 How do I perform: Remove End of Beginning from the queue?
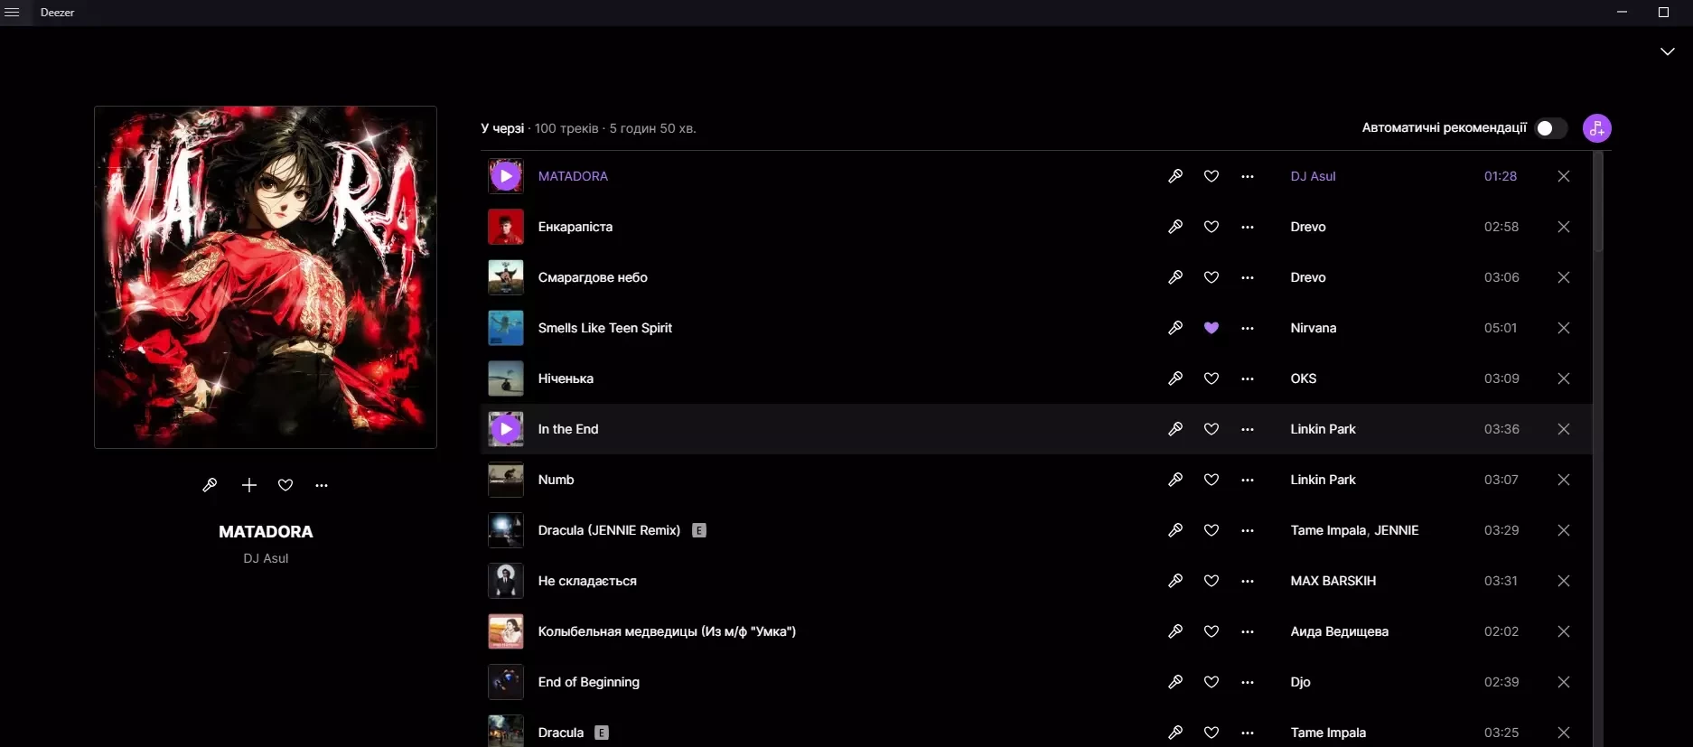pos(1564,682)
